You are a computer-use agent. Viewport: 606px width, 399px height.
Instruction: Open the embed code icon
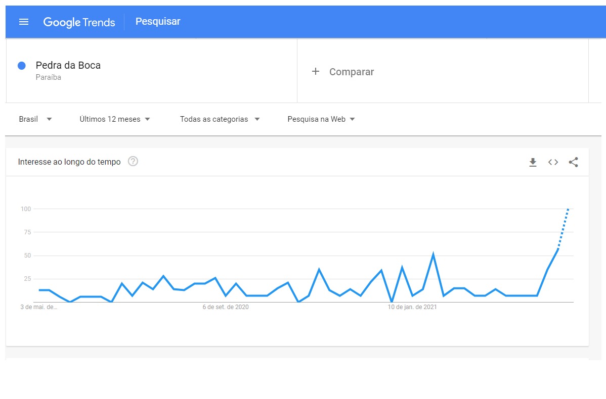553,162
